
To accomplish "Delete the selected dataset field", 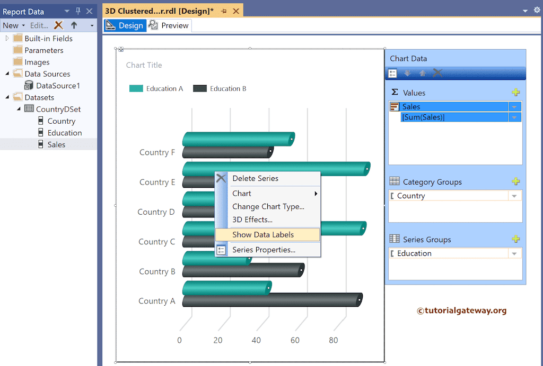I will click(x=59, y=25).
